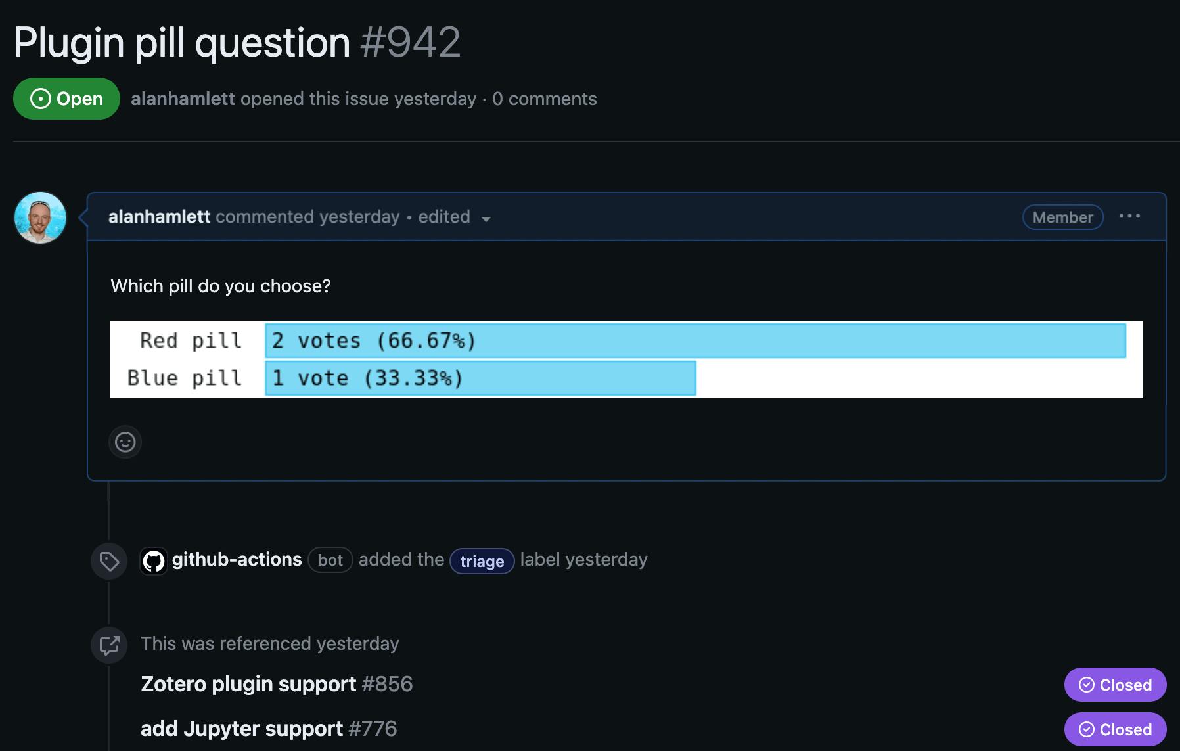Open Zotero plugin support issue #856
The height and width of the screenshot is (751, 1180).
277,684
